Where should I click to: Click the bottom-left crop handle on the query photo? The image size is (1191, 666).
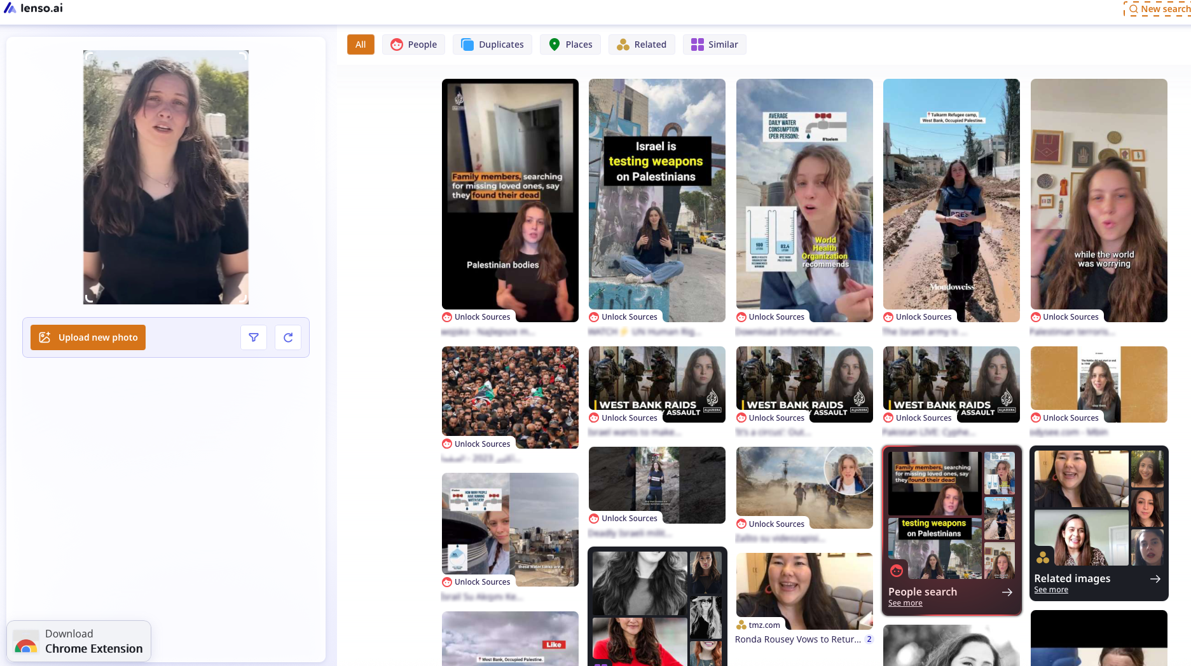pos(88,298)
